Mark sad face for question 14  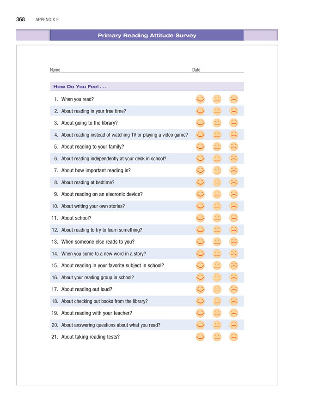[234, 253]
